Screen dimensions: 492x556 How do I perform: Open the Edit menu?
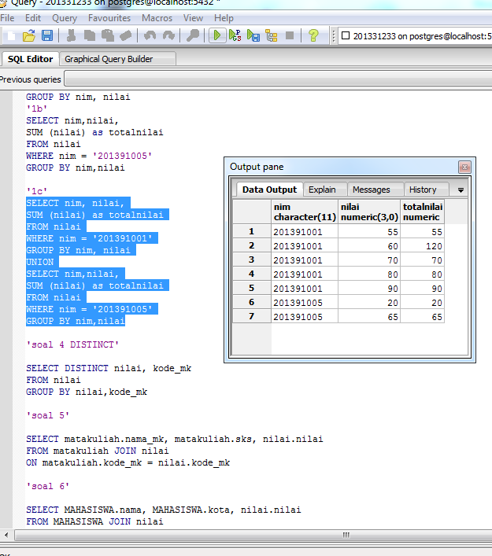(33, 18)
